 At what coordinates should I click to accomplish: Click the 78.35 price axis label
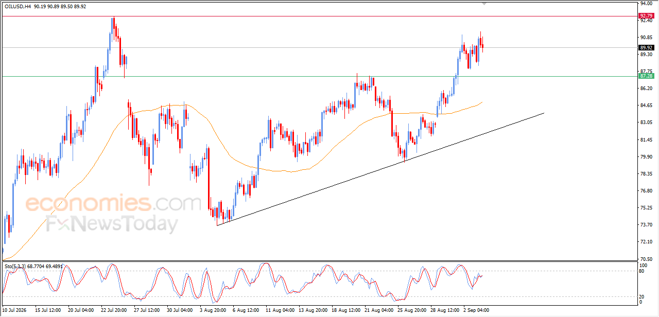pos(646,174)
